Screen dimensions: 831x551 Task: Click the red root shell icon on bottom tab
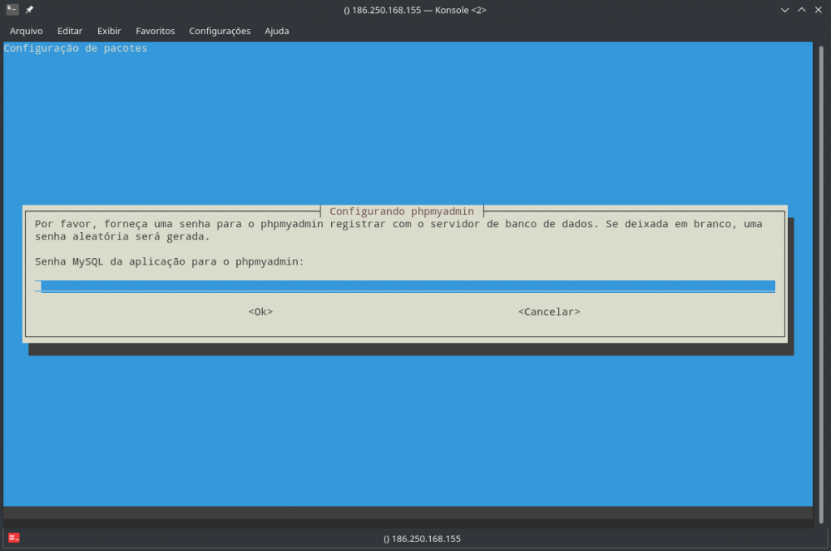pyautogui.click(x=14, y=538)
